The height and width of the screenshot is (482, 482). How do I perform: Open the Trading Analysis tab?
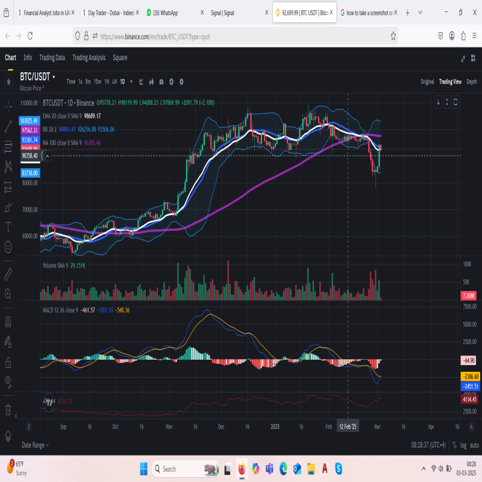(x=89, y=57)
